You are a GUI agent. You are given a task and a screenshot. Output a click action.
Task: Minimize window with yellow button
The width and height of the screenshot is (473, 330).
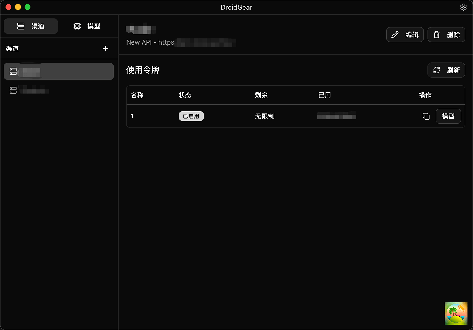18,7
